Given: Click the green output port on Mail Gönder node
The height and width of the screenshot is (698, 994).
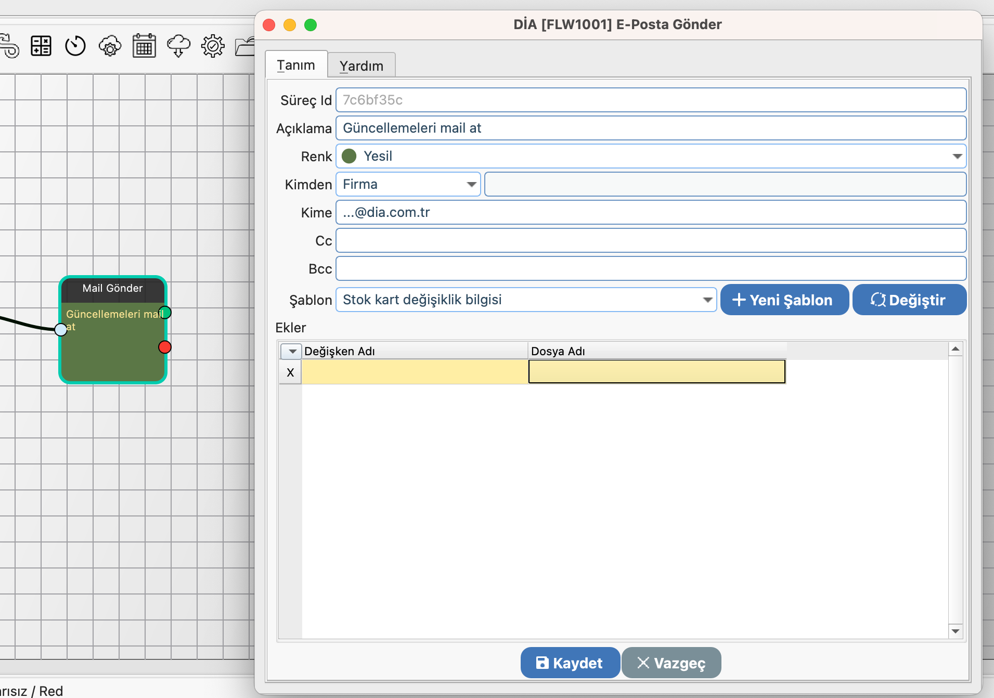Looking at the screenshot, I should [165, 313].
